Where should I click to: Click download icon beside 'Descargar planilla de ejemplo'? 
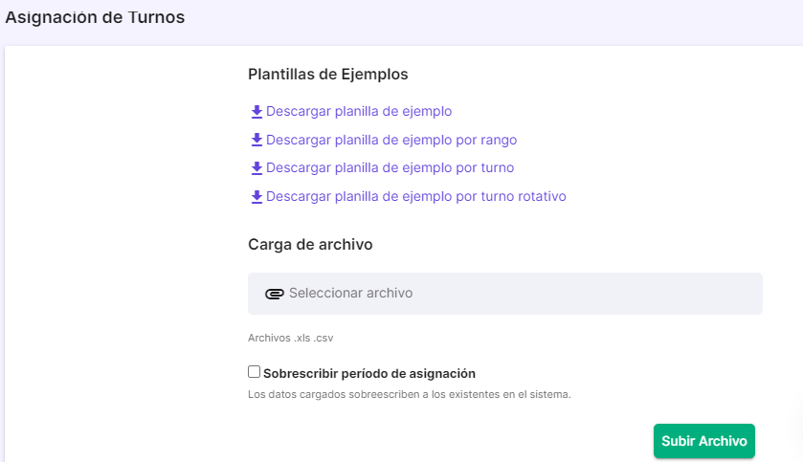(x=257, y=112)
